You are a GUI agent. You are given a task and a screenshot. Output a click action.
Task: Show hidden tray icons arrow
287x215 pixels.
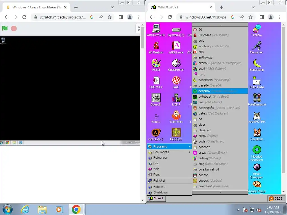click(x=238, y=210)
